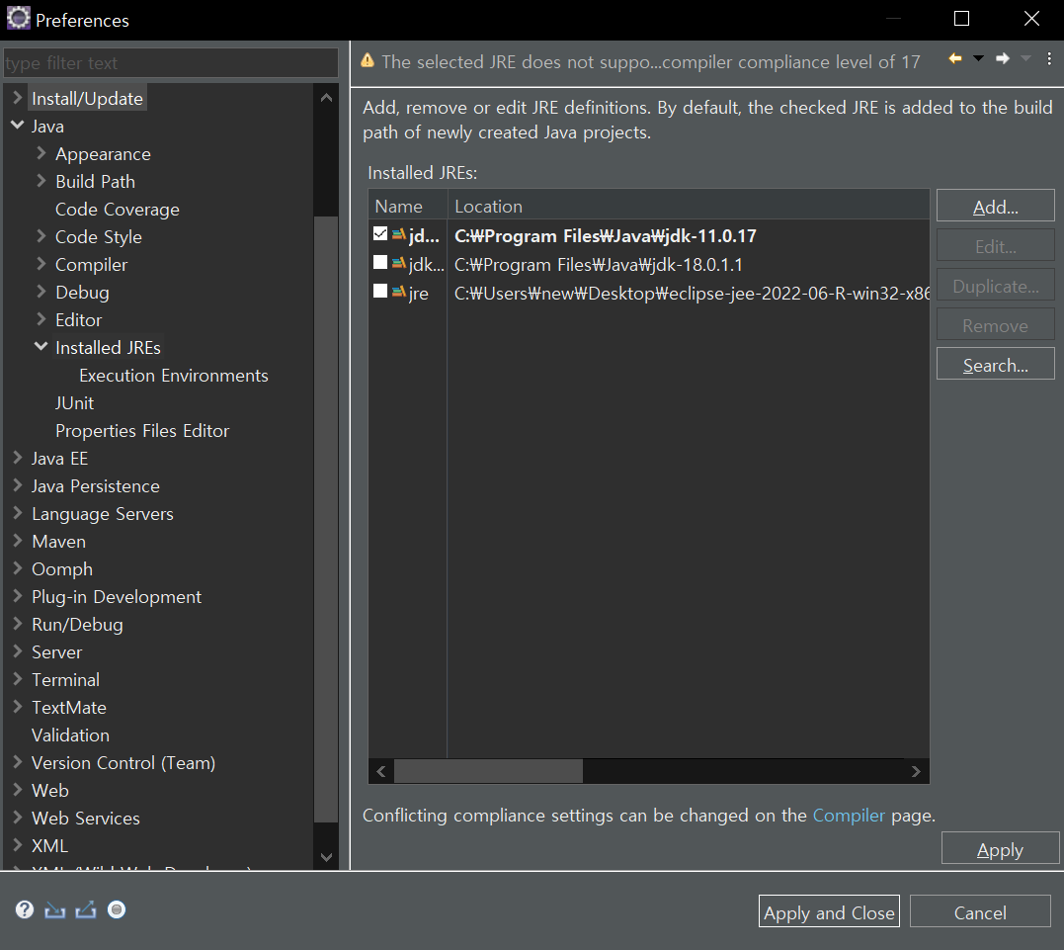Image resolution: width=1064 pixels, height=950 pixels.
Task: Select Version Control (Team) item
Action: 123,763
